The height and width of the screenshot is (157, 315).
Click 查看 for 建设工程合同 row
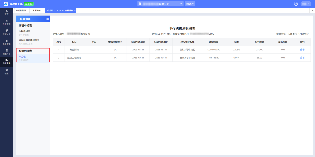(x=302, y=57)
